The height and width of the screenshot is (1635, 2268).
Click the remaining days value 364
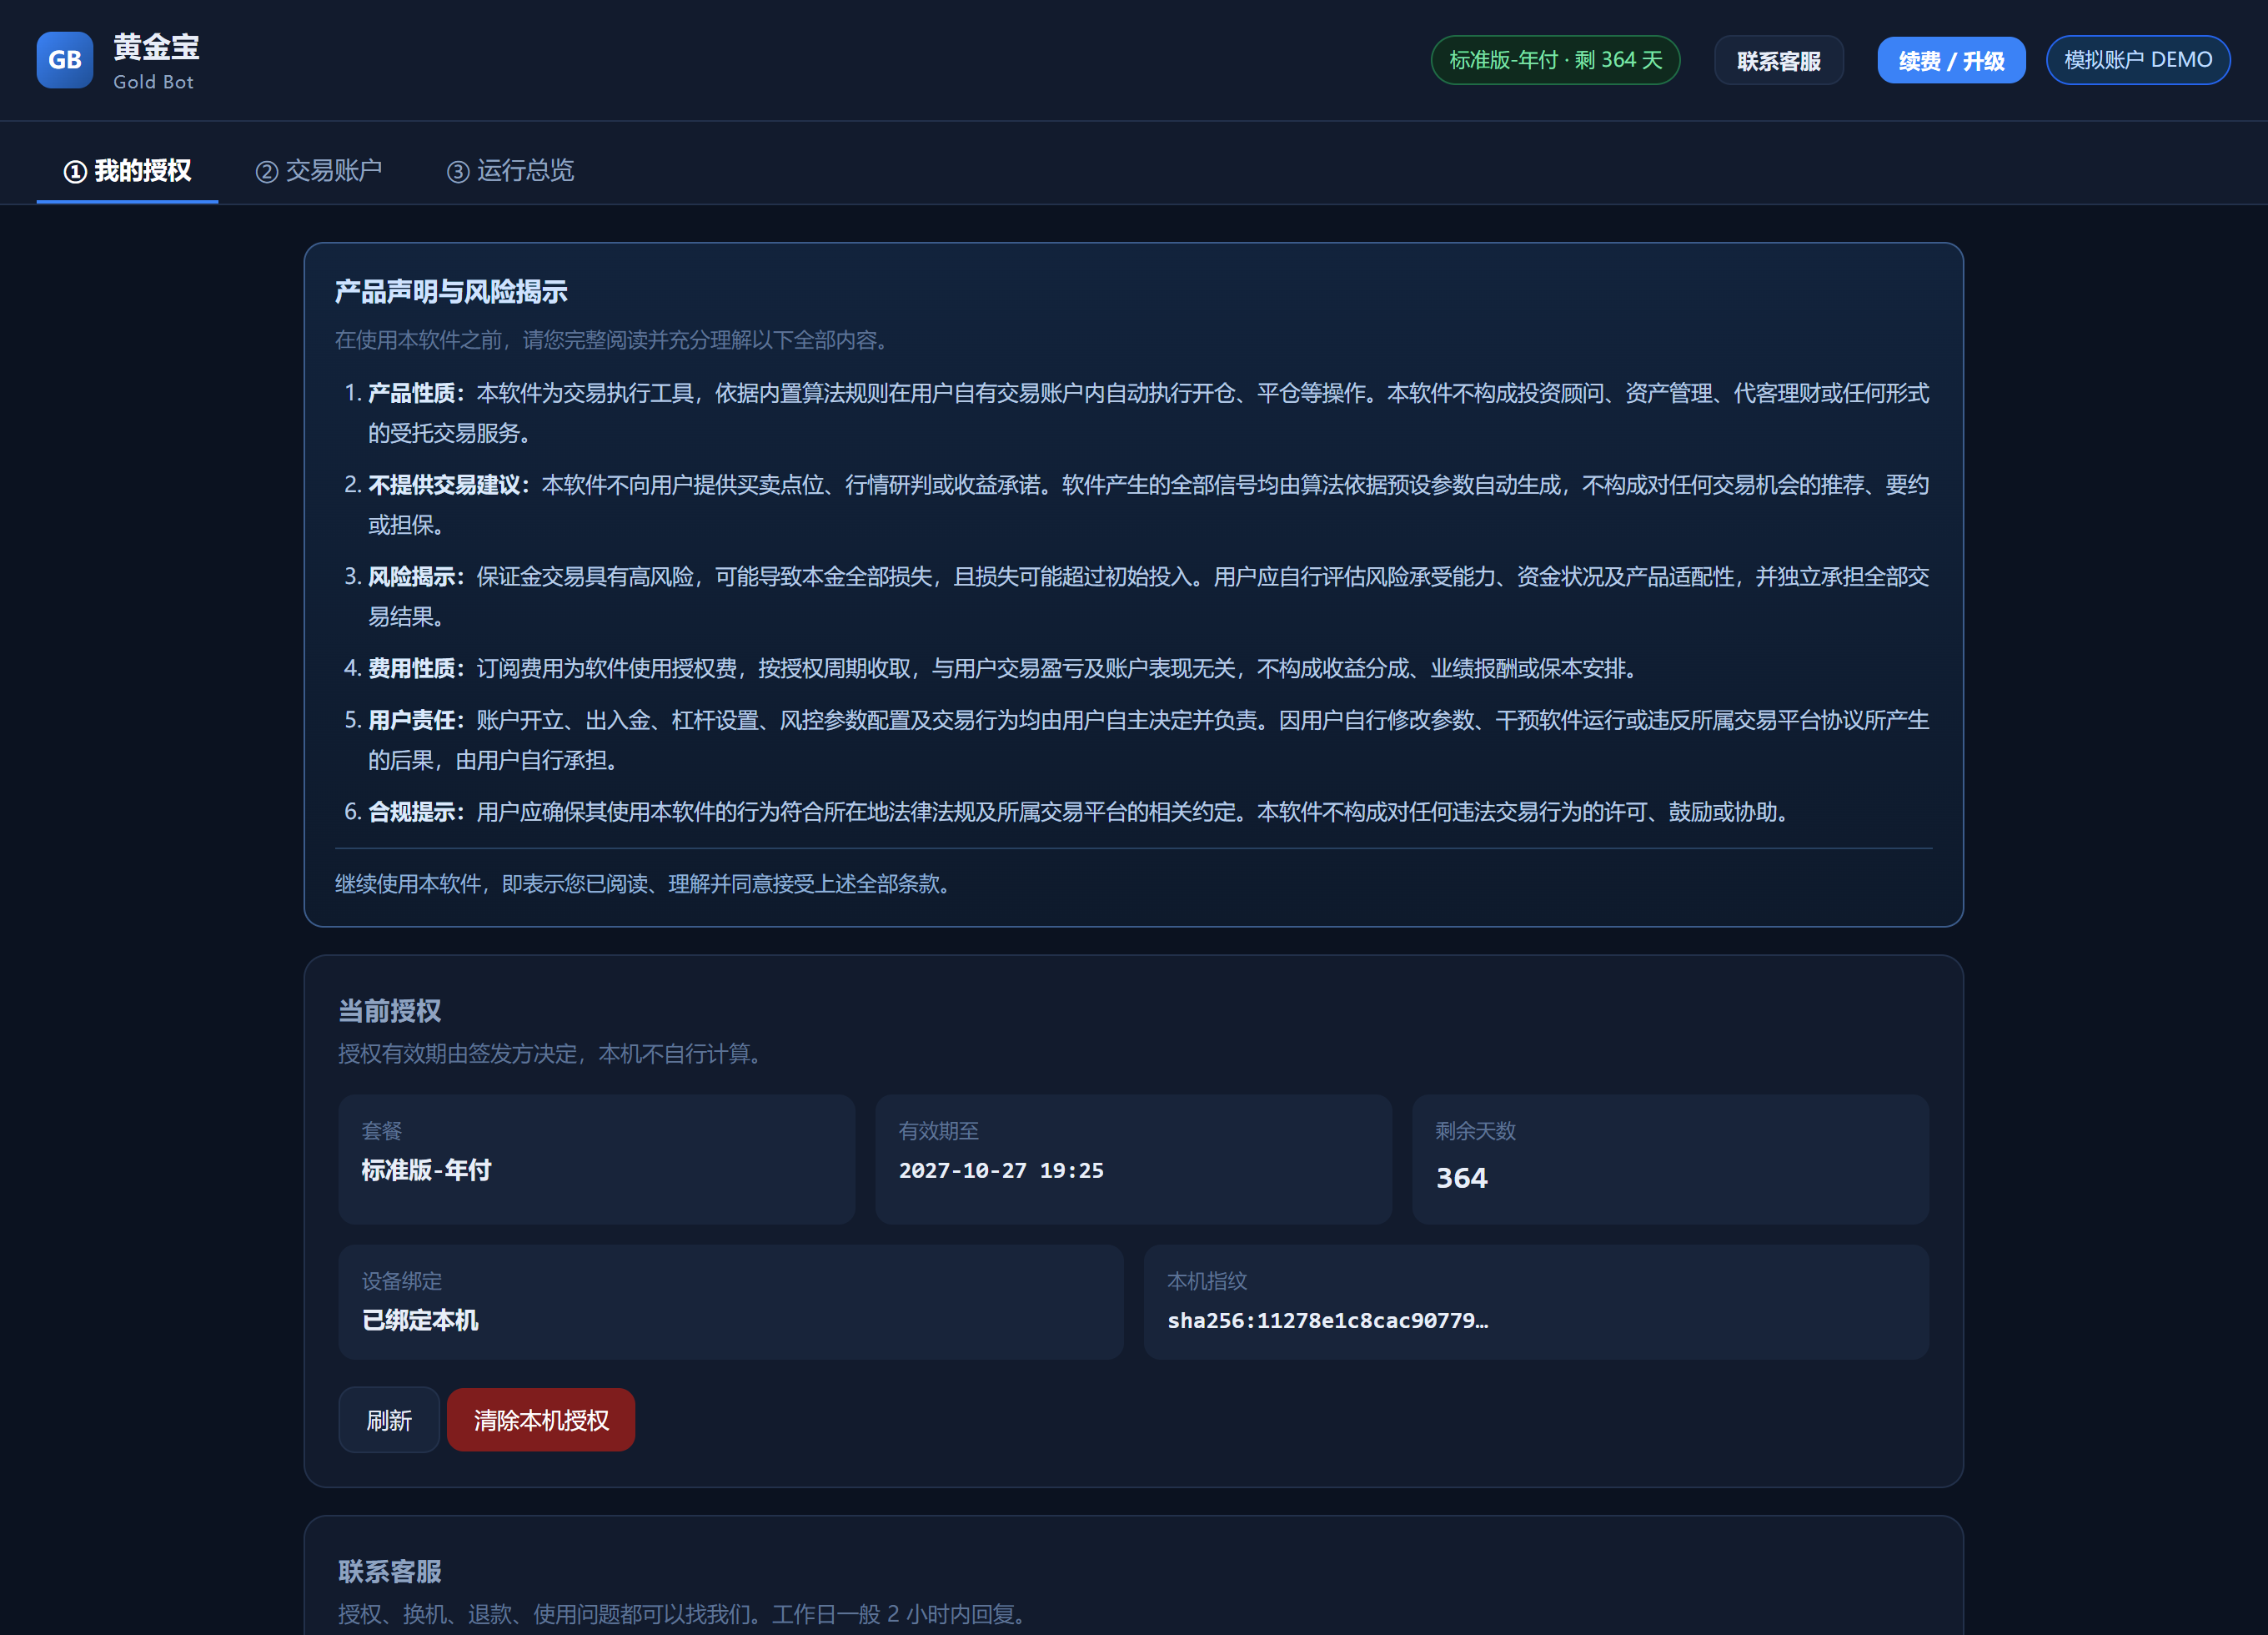pyautogui.click(x=1462, y=1178)
